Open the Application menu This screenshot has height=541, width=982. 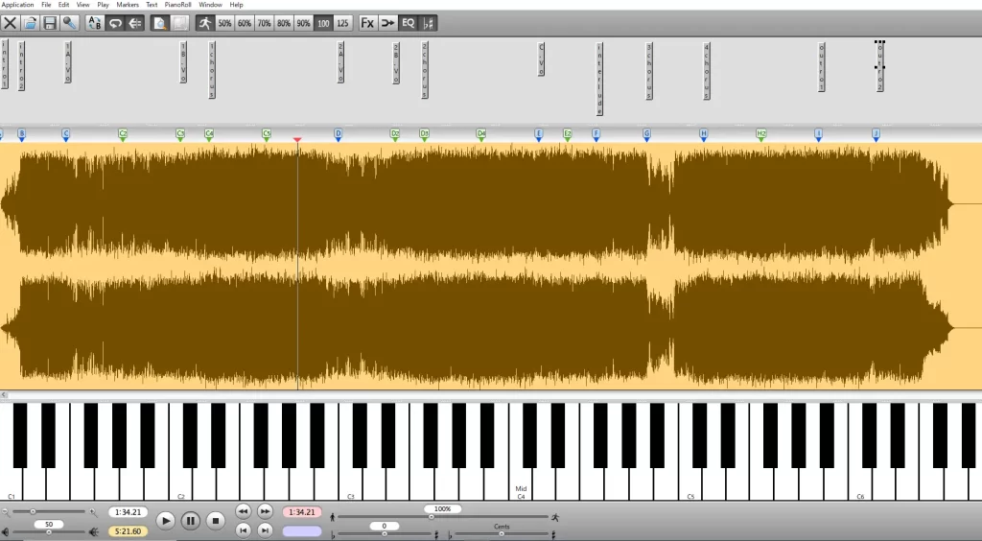pyautogui.click(x=18, y=5)
